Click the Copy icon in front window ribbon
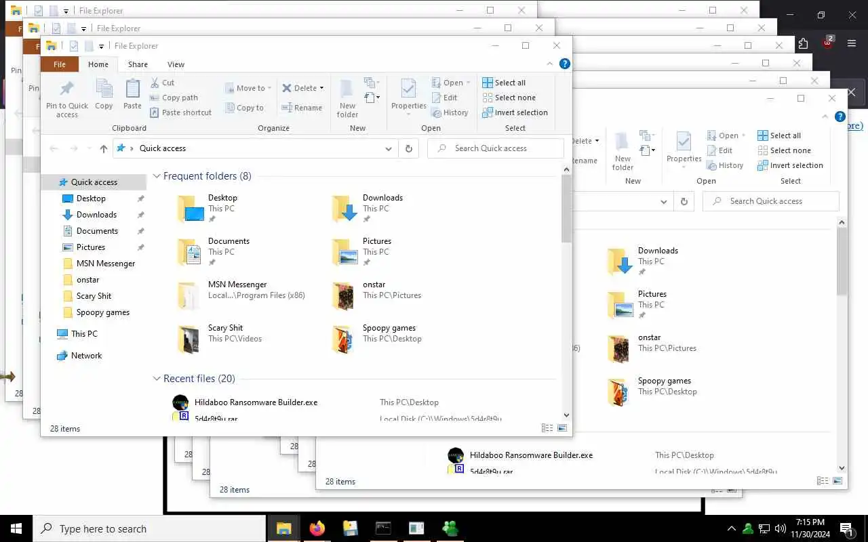Screen dimensions: 868x542 (x=104, y=94)
